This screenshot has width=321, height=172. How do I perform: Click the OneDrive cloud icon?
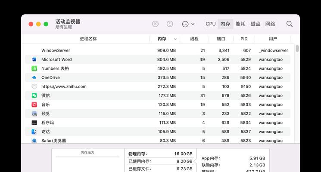tap(34, 78)
